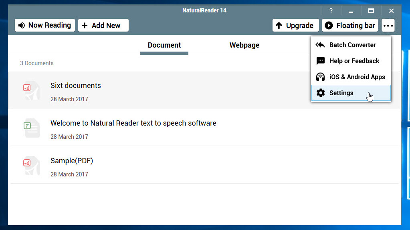Click the Upgrade button
Screen dimensions: 410x230
pyautogui.click(x=295, y=25)
